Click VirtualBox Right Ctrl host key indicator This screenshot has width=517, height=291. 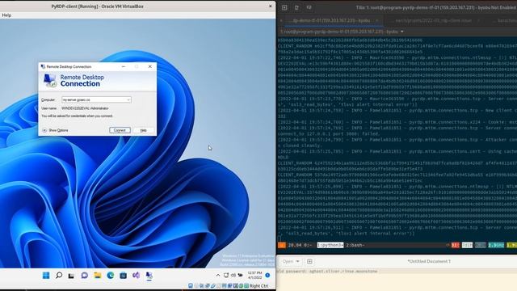[x=258, y=285]
